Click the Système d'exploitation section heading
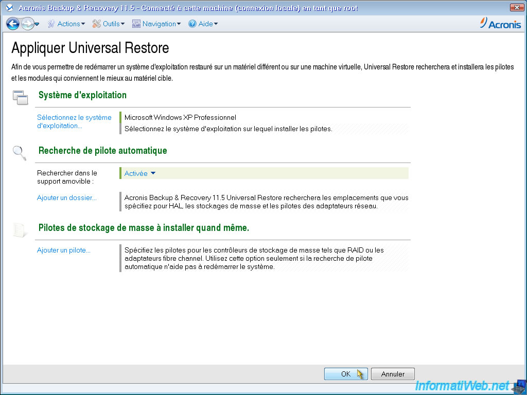 coord(82,95)
